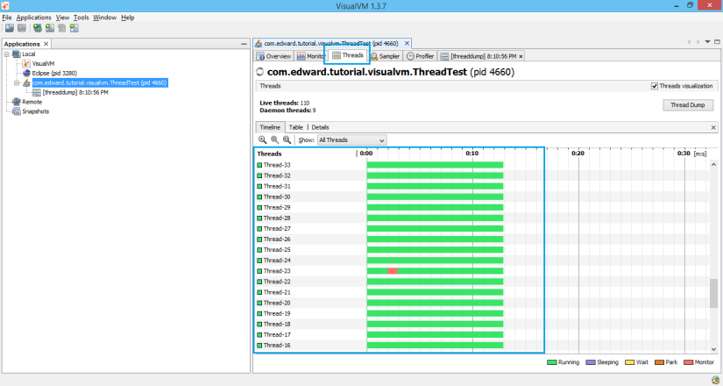Open the Tools menu
Viewport: 723px width, 386px height.
click(x=81, y=18)
